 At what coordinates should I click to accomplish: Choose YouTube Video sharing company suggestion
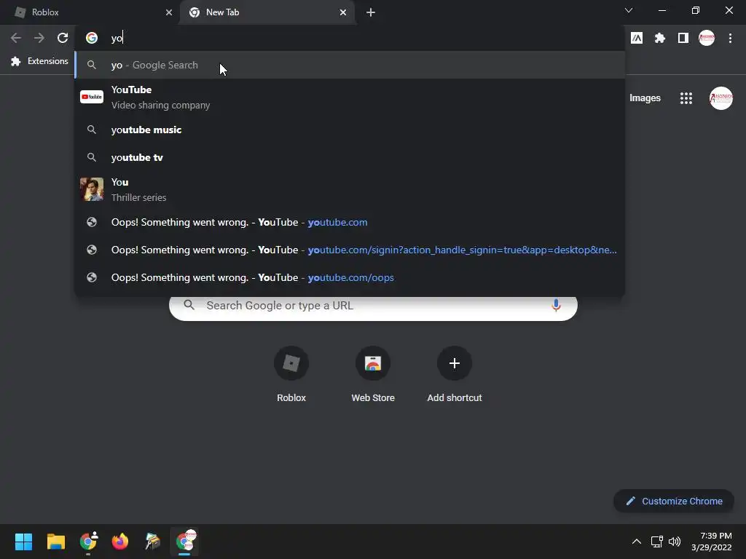pos(350,97)
